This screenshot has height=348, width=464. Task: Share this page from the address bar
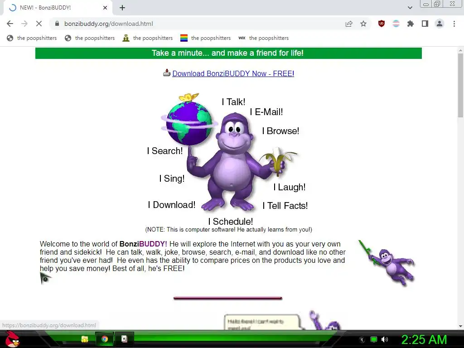pos(349,24)
